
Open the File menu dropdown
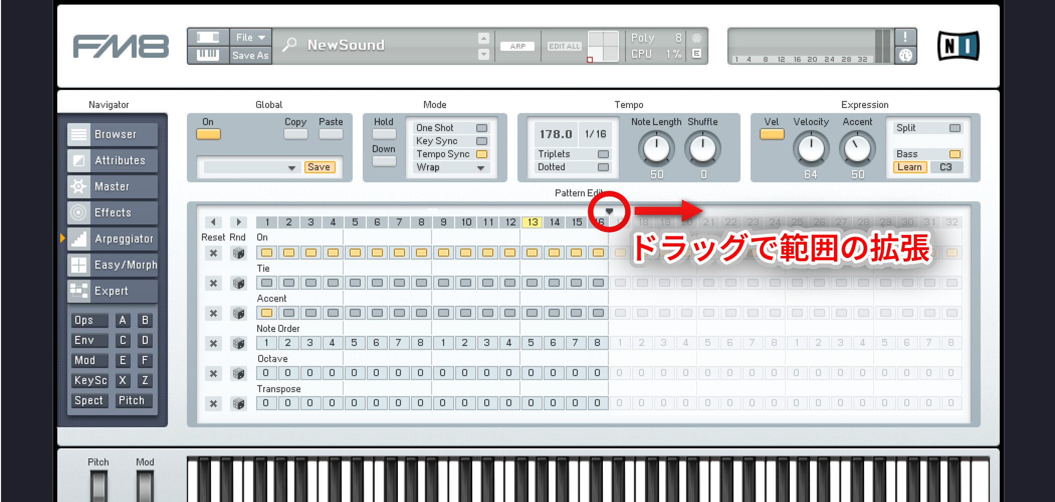coord(251,38)
